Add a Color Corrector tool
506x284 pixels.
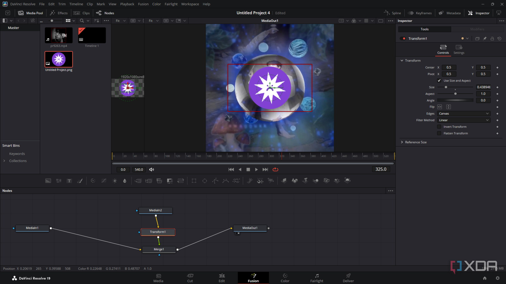pyautogui.click(x=93, y=181)
